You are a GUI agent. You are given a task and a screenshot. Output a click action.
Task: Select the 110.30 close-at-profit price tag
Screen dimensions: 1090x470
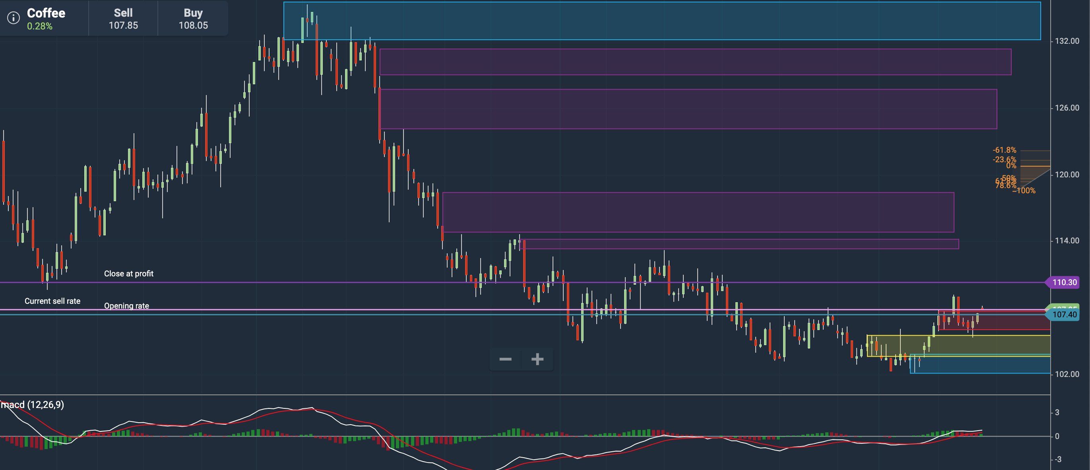(1062, 282)
